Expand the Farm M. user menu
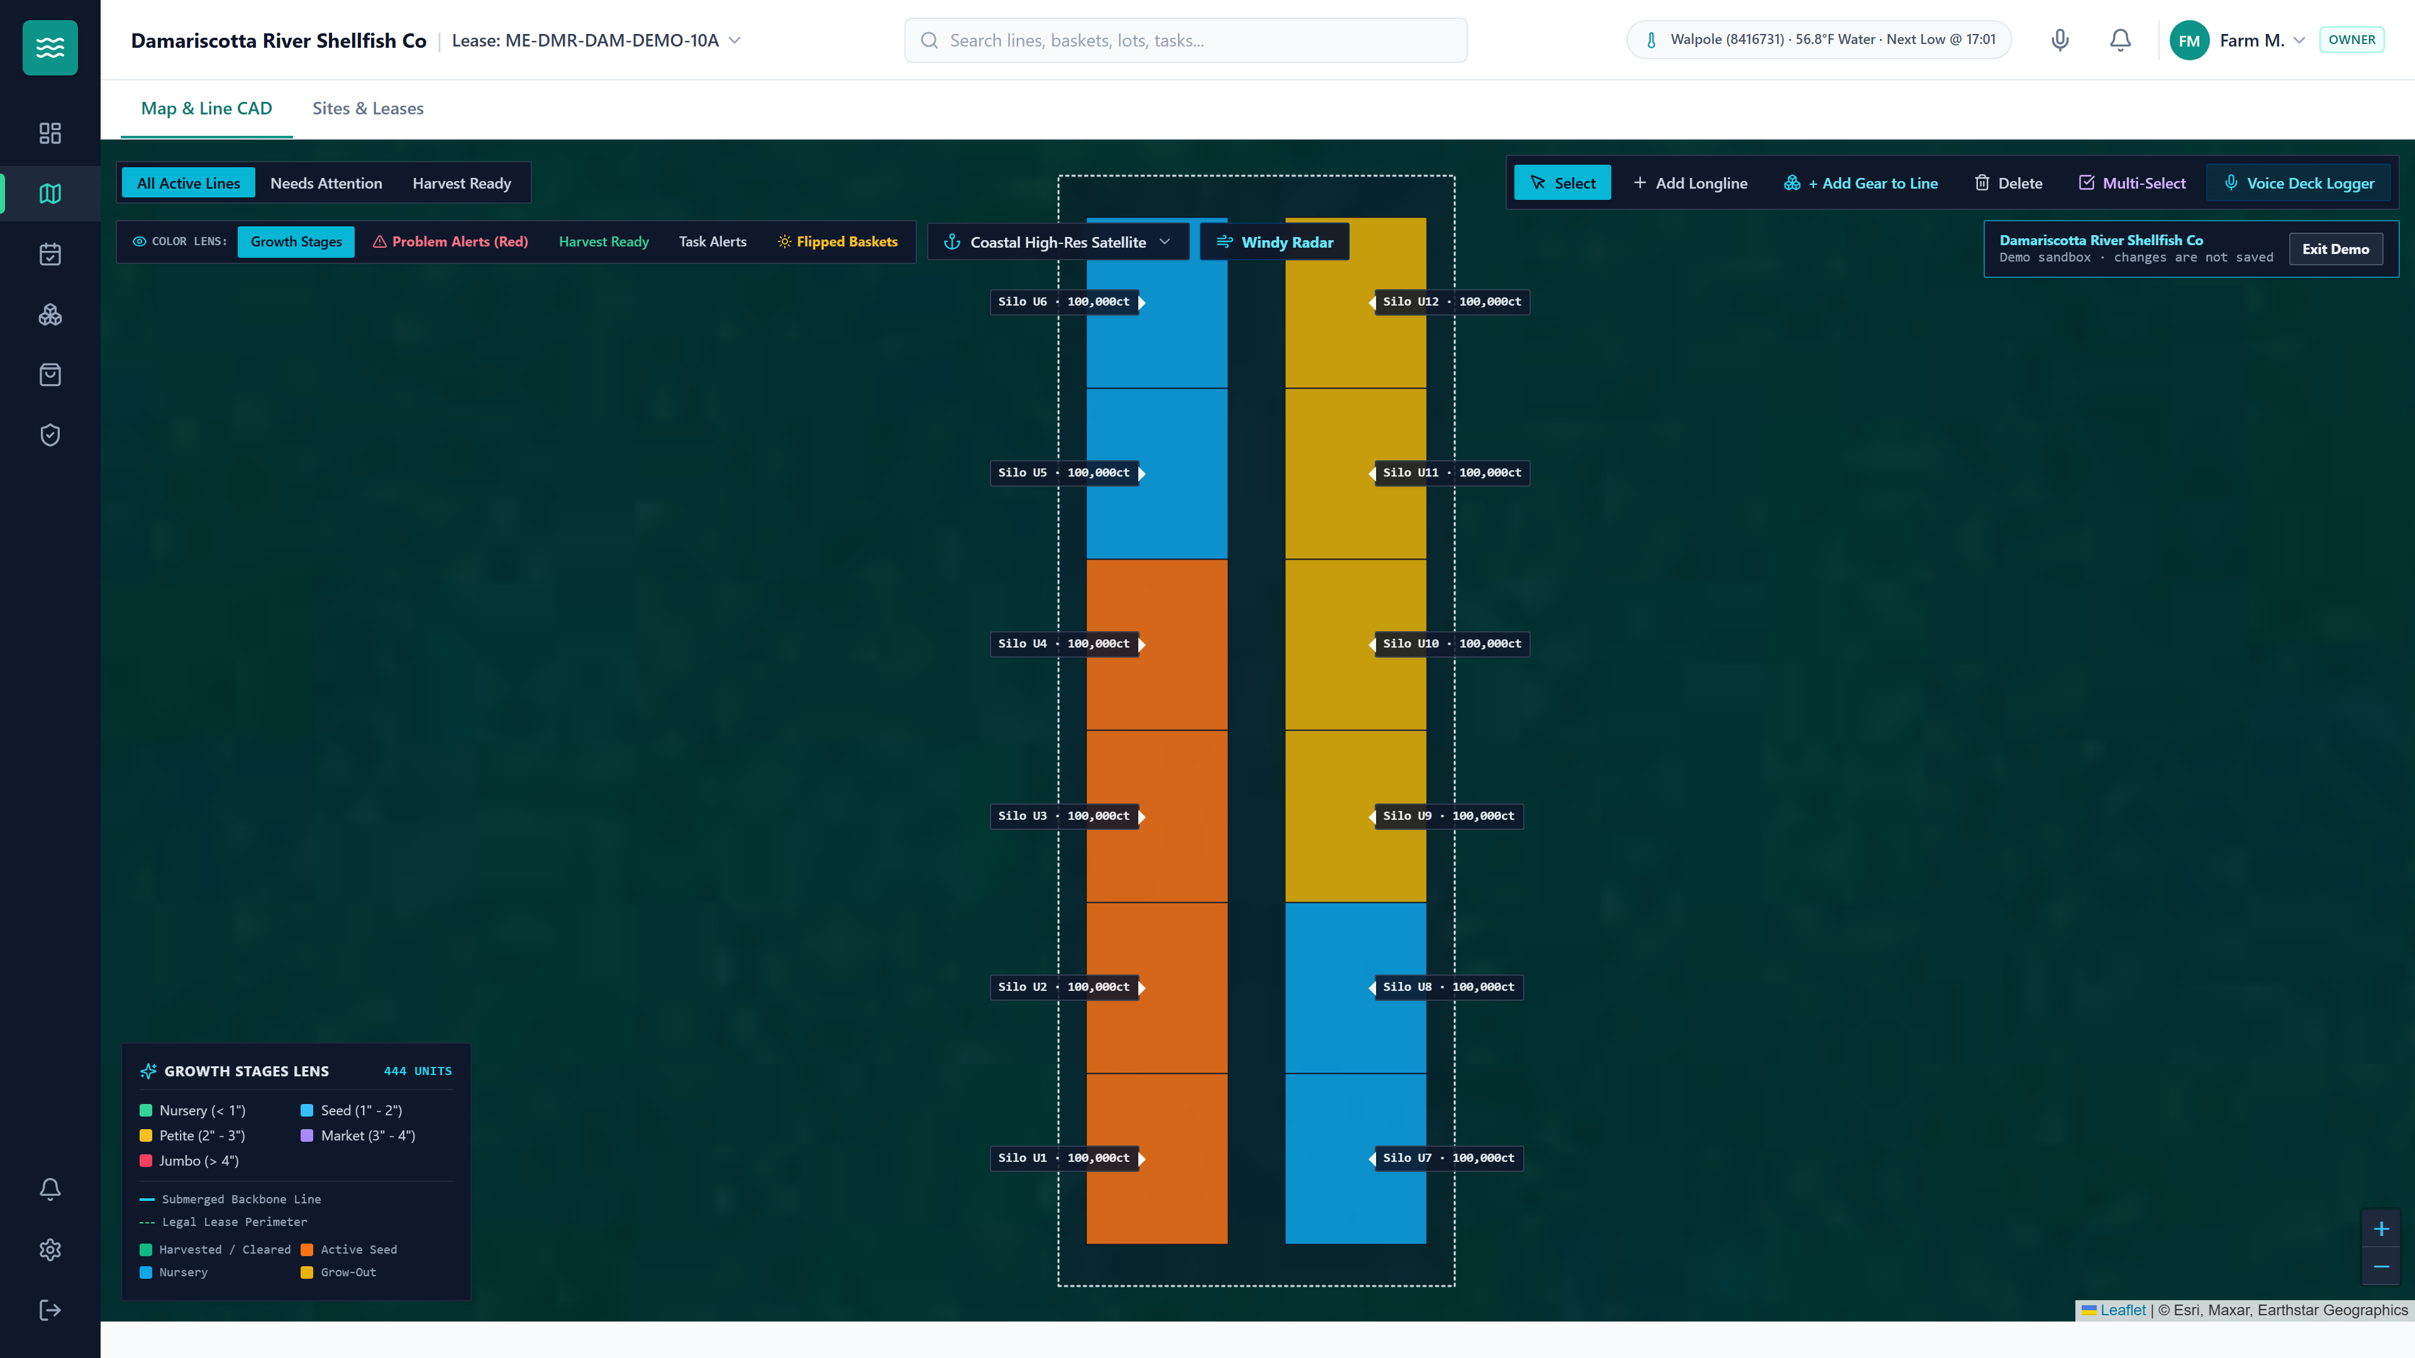Image resolution: width=2415 pixels, height=1358 pixels. 2262,40
